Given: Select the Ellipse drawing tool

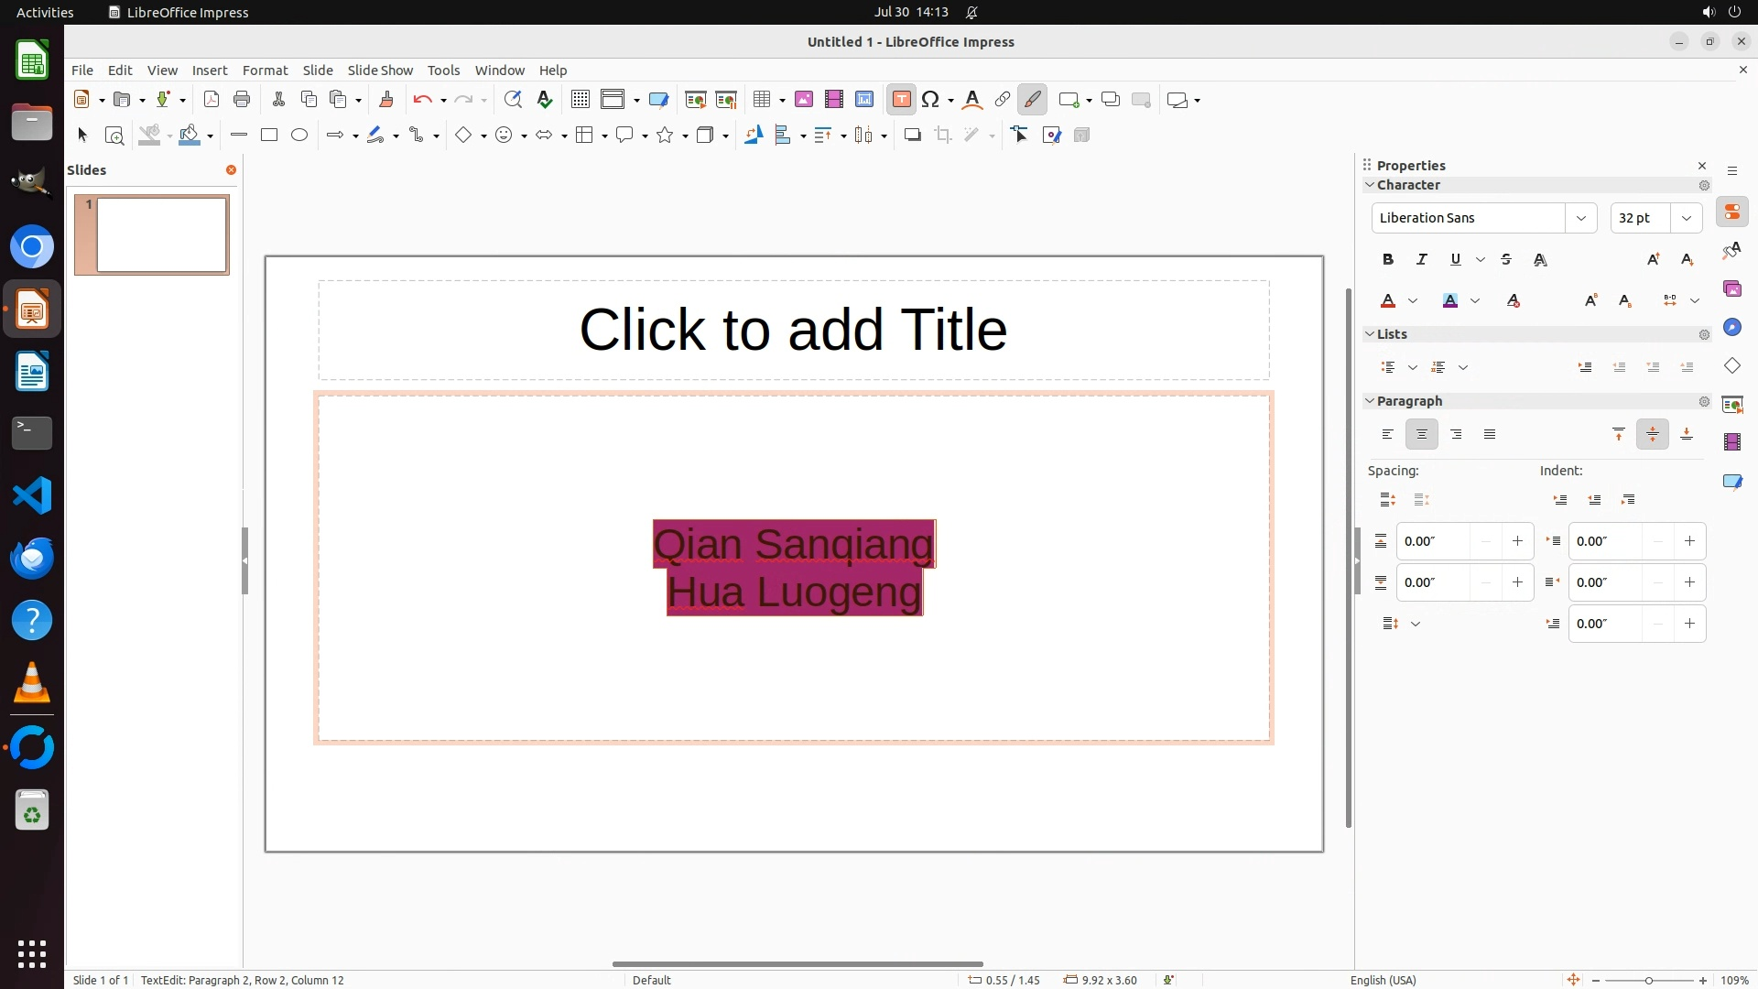Looking at the screenshot, I should (x=299, y=136).
